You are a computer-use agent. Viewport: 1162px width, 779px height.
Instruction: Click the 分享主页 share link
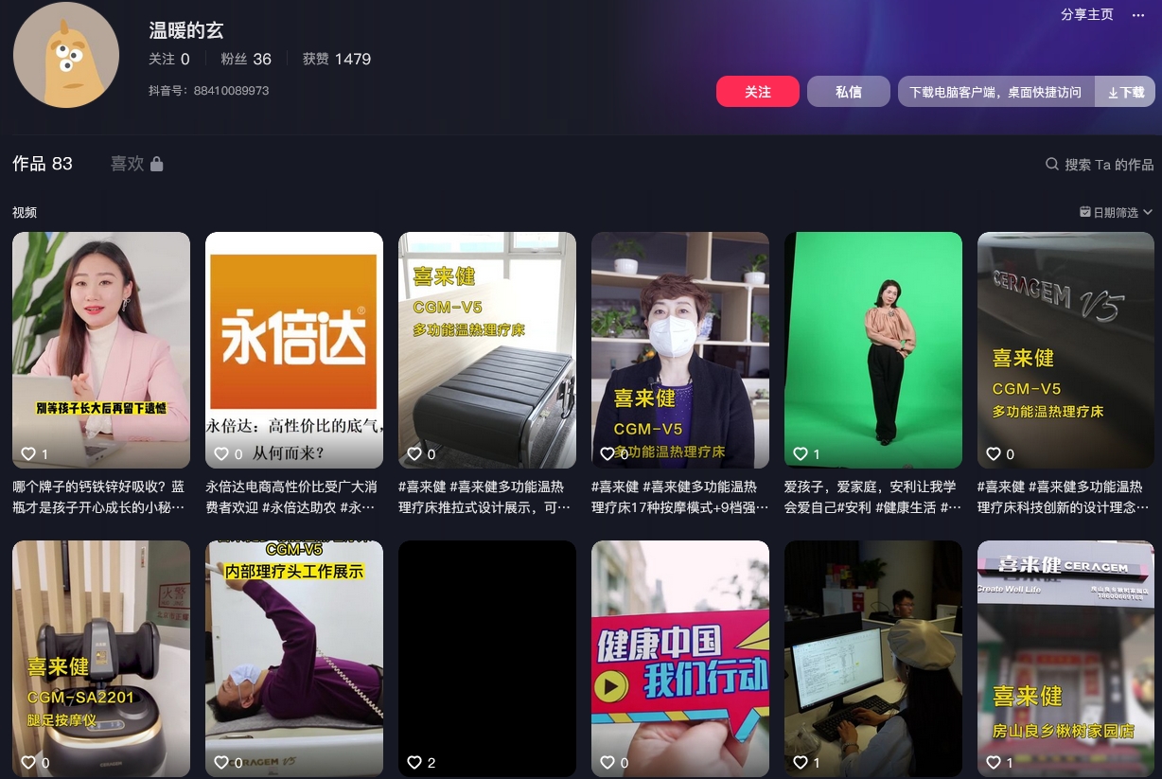[x=1087, y=15]
